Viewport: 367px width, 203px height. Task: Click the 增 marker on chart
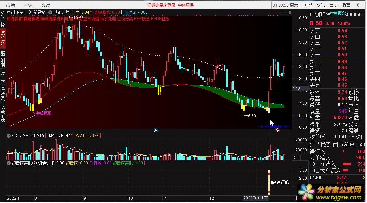[278, 130]
